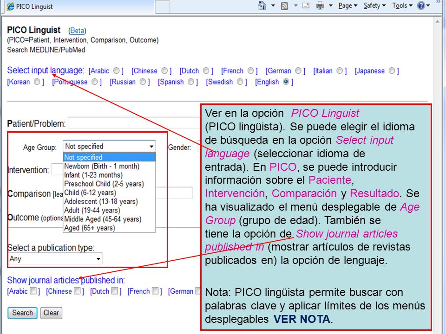This screenshot has height=334, width=446.
Task: Click the Read Mail envelope icon
Action: (306, 6)
